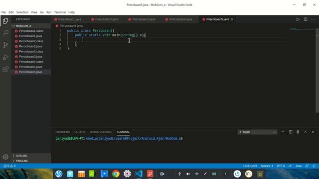
Task: Switch to Percobaan4.java editor tab
Action: click(x=180, y=19)
